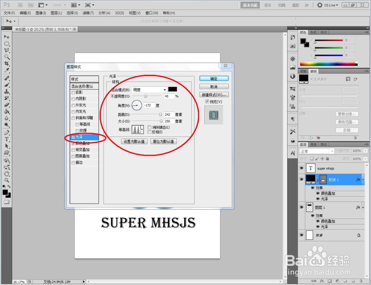Open the satin black color swatch

click(173, 89)
